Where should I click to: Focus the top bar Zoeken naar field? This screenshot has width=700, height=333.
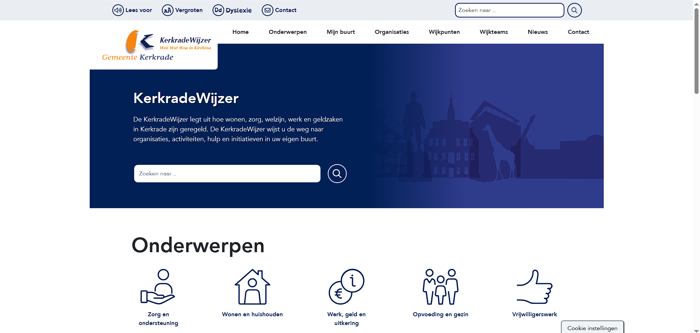pos(509,10)
